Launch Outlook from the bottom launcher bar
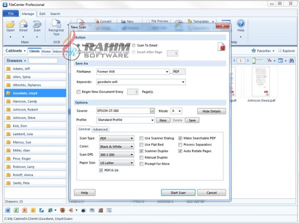The width and height of the screenshot is (300, 223). [x=33, y=210]
